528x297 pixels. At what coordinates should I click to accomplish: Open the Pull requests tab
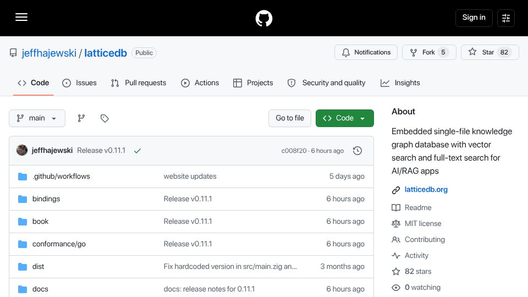pyautogui.click(x=139, y=83)
